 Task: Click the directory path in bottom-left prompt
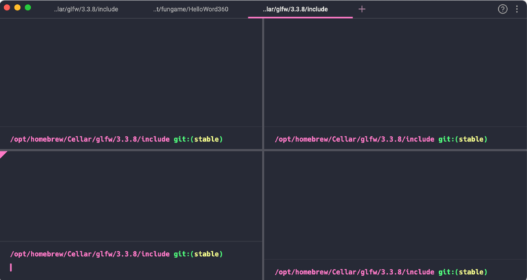click(89, 254)
